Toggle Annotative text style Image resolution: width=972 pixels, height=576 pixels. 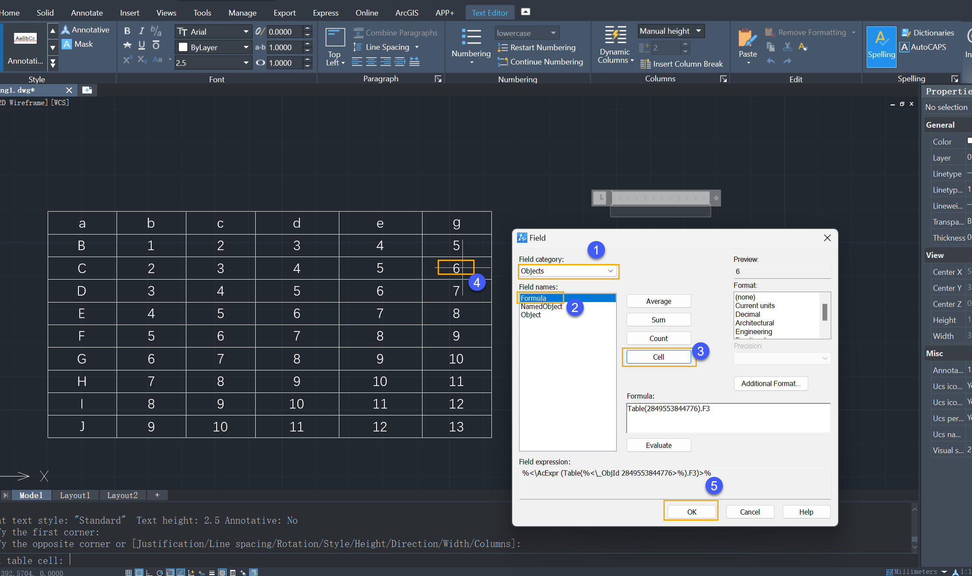click(85, 30)
